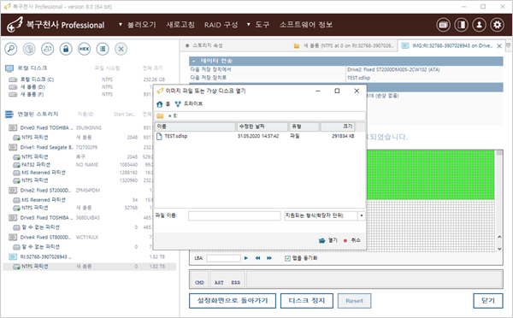Click the map scrollbar up arrow
Screen dimensions: 513x318
[499, 237]
